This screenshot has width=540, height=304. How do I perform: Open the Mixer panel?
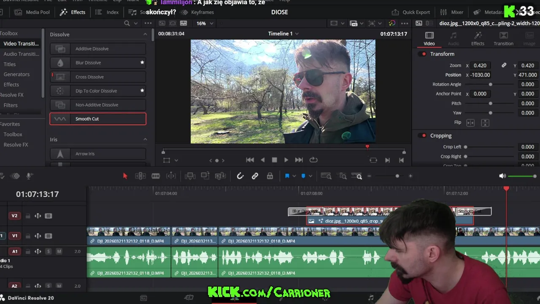tap(451, 12)
